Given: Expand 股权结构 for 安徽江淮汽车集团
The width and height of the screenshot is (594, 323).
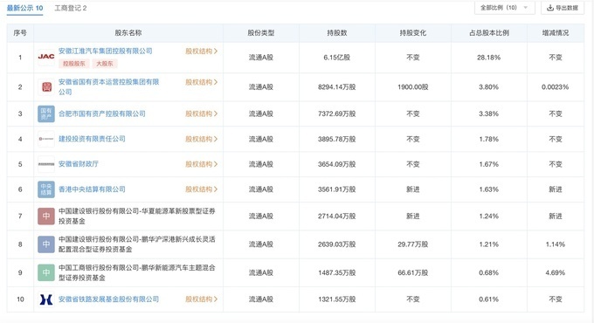Looking at the screenshot, I should coord(201,52).
